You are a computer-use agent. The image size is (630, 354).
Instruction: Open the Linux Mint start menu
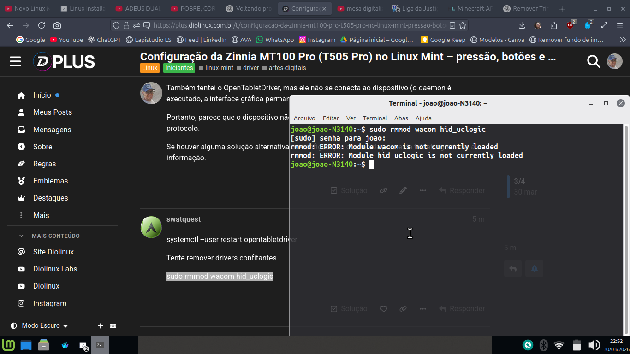[9, 345]
